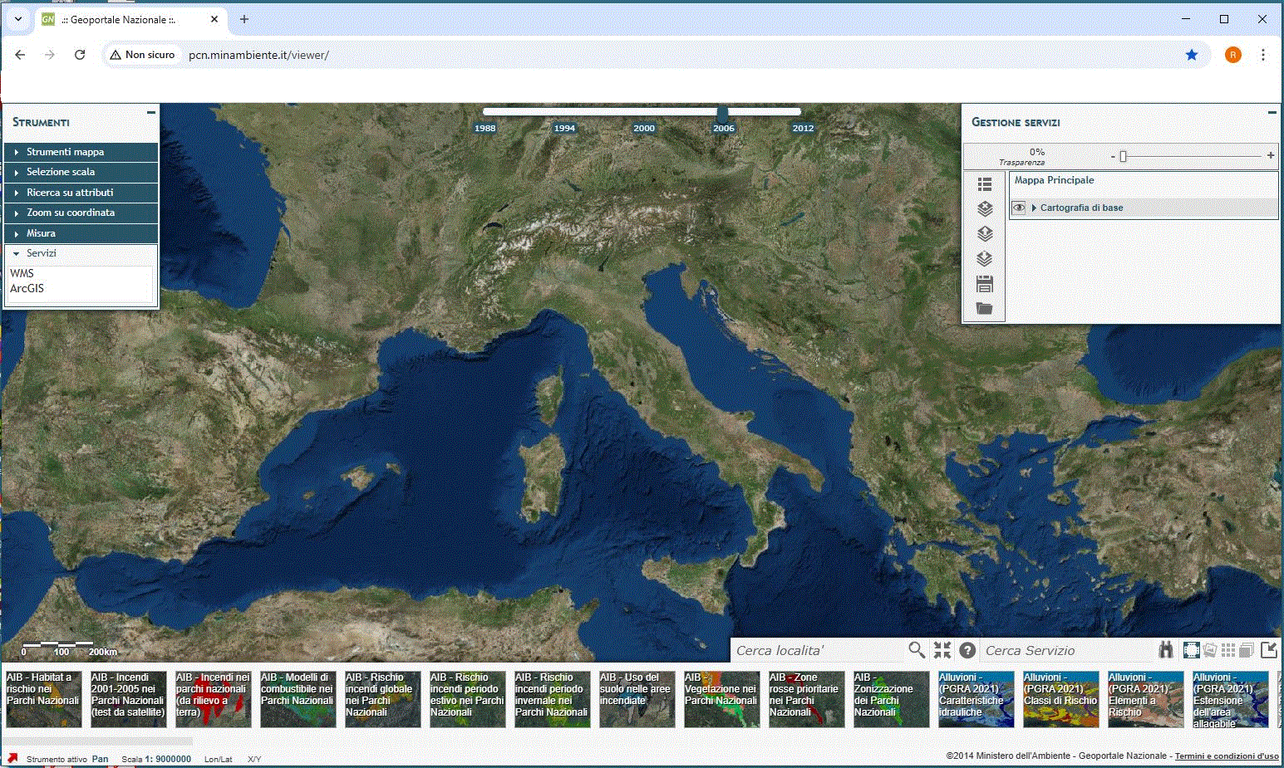The width and height of the screenshot is (1284, 768).
Task: Click the remove layer icon with X
Action: point(985,209)
